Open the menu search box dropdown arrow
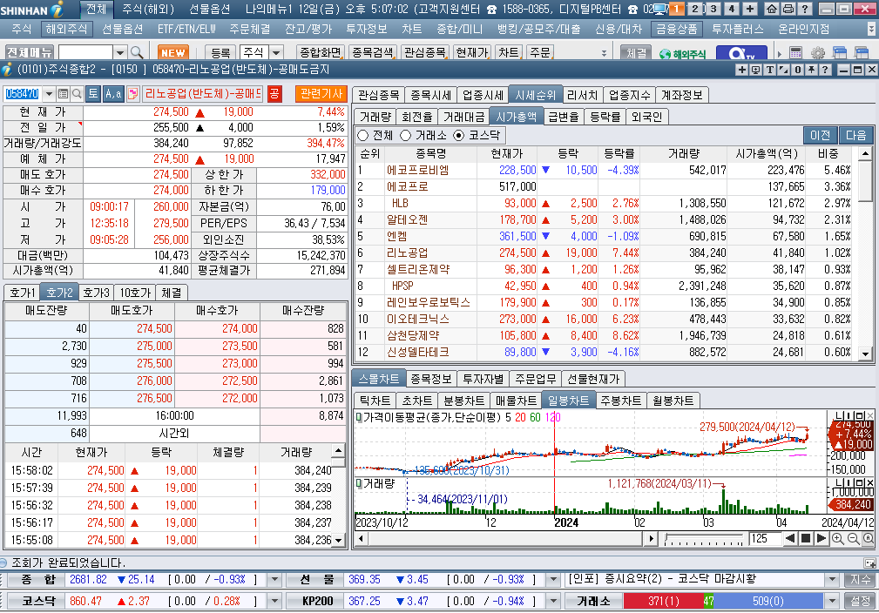Viewport: 879px width, 613px height. 120,52
